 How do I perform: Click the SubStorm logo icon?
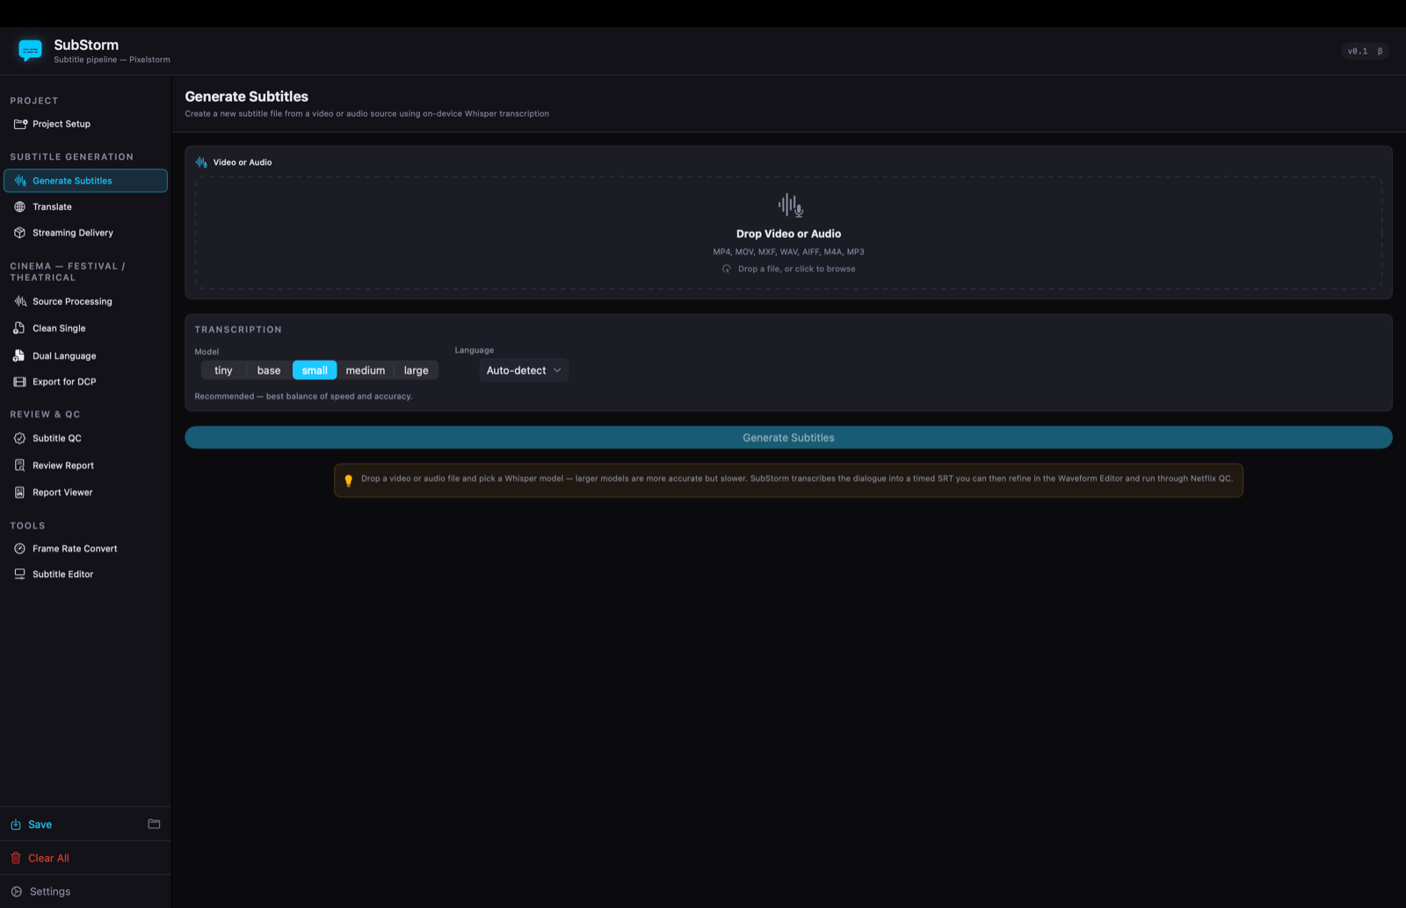point(30,51)
